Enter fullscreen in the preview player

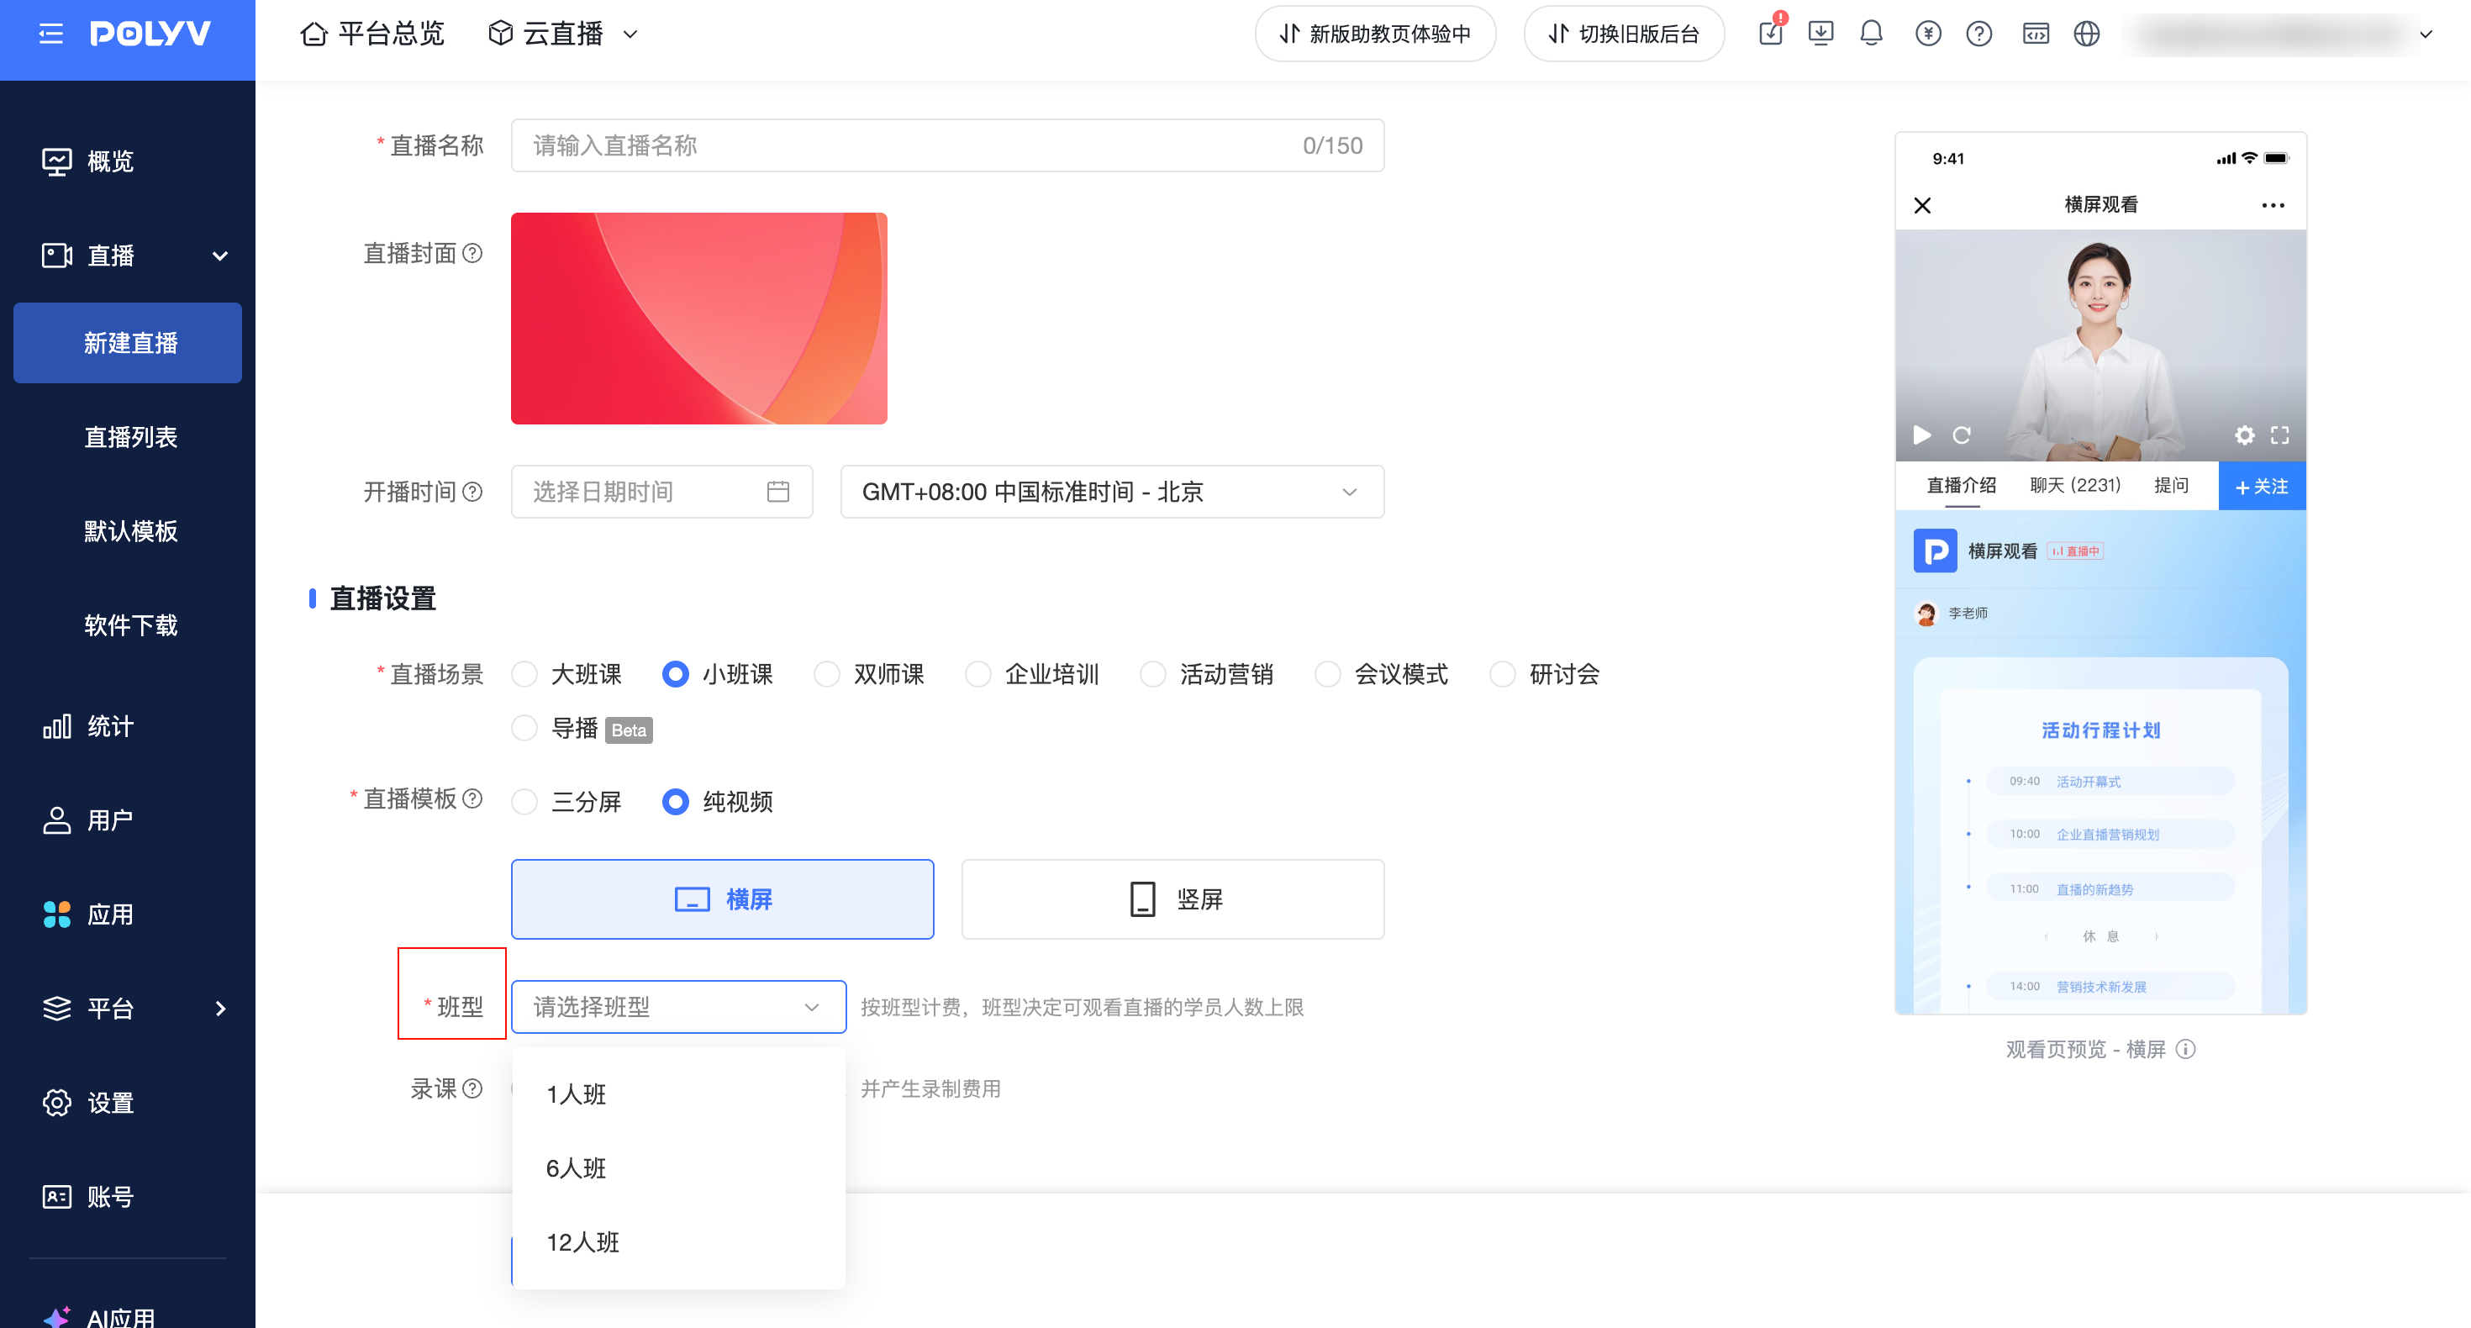[2280, 435]
